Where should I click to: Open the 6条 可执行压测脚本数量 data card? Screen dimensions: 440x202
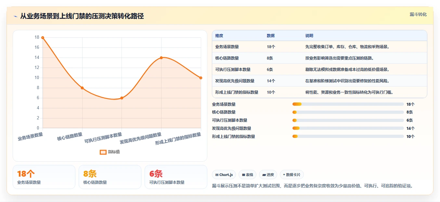tap(176, 177)
